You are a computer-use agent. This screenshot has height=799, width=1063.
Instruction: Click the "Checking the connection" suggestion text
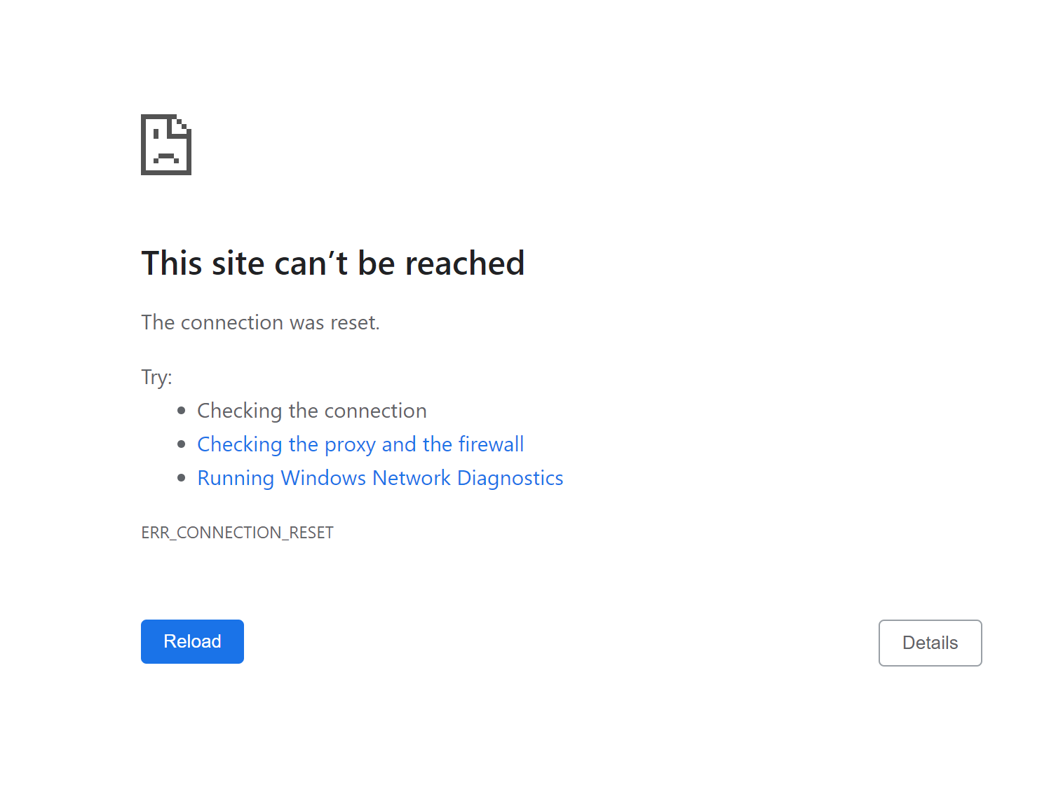point(311,411)
